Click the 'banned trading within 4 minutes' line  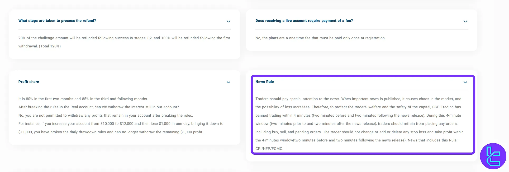click(x=358, y=115)
